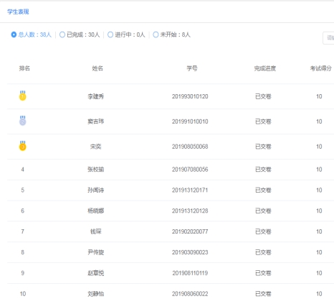Screen dimensions: 334x304
Task: Click score 10 for ID 201913120128
Action: click(x=319, y=211)
